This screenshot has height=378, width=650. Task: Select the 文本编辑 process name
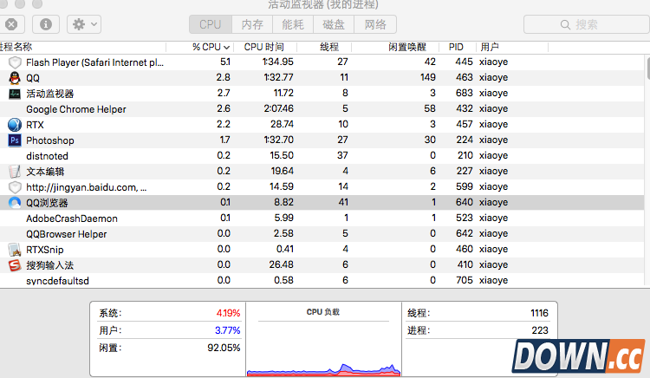(45, 172)
